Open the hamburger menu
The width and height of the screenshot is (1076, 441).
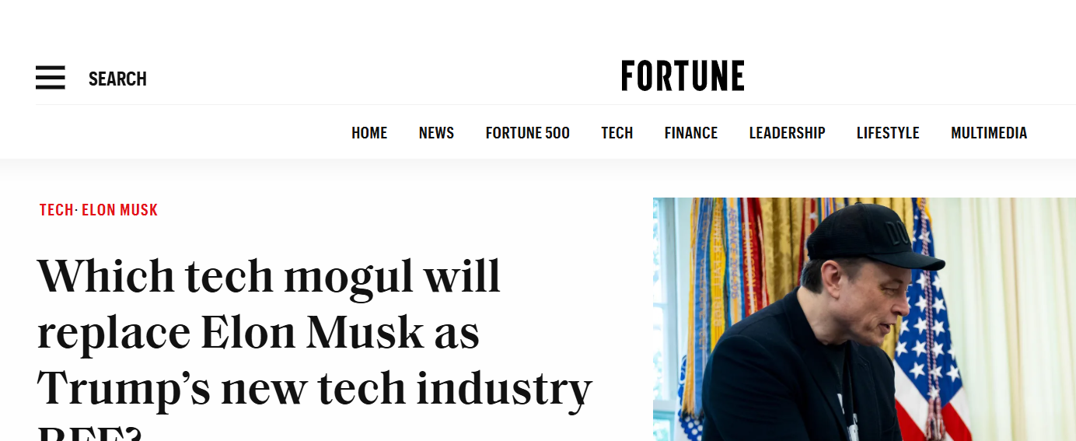51,78
